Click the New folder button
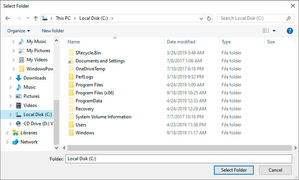The width and height of the screenshot is (299, 180). click(x=53, y=31)
